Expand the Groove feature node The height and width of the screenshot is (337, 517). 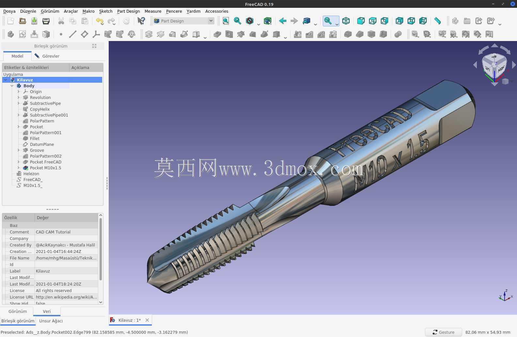coord(19,150)
